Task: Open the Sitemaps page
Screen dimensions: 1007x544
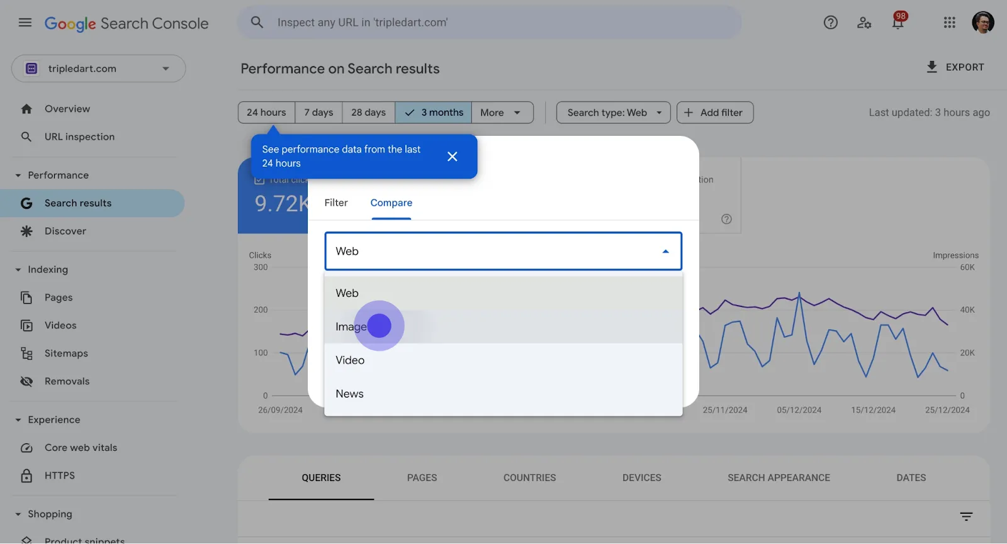Action: (66, 353)
